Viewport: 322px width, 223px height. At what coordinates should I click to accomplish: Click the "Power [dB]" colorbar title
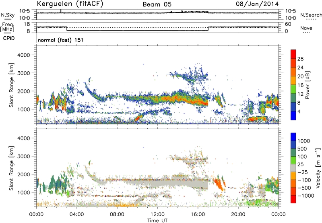[307, 85]
